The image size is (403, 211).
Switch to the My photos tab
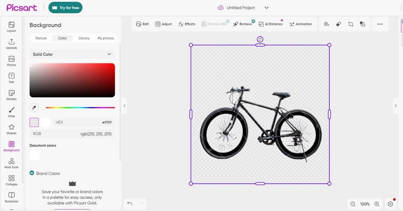tap(106, 38)
